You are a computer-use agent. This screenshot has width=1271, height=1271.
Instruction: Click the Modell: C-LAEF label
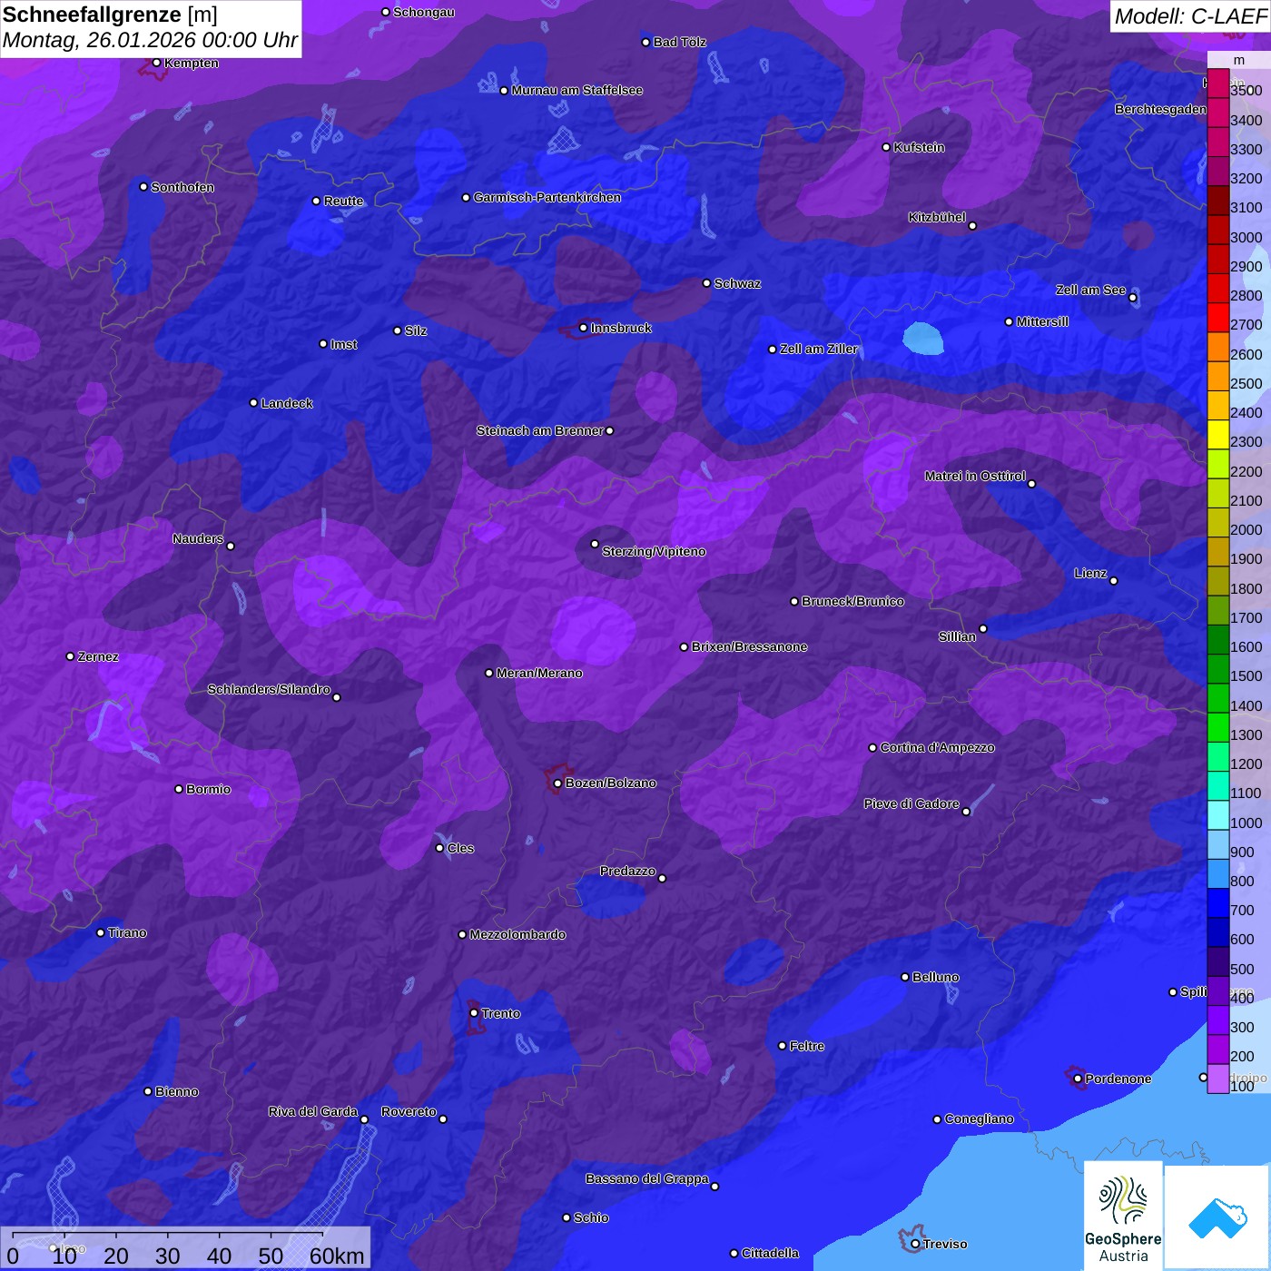[x=1190, y=15]
